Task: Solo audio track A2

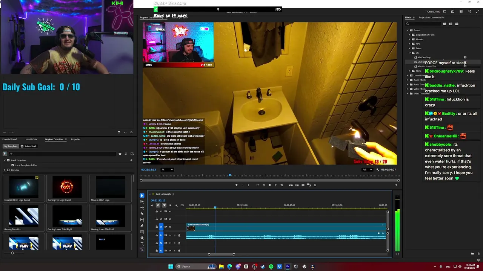Action: (175, 243)
